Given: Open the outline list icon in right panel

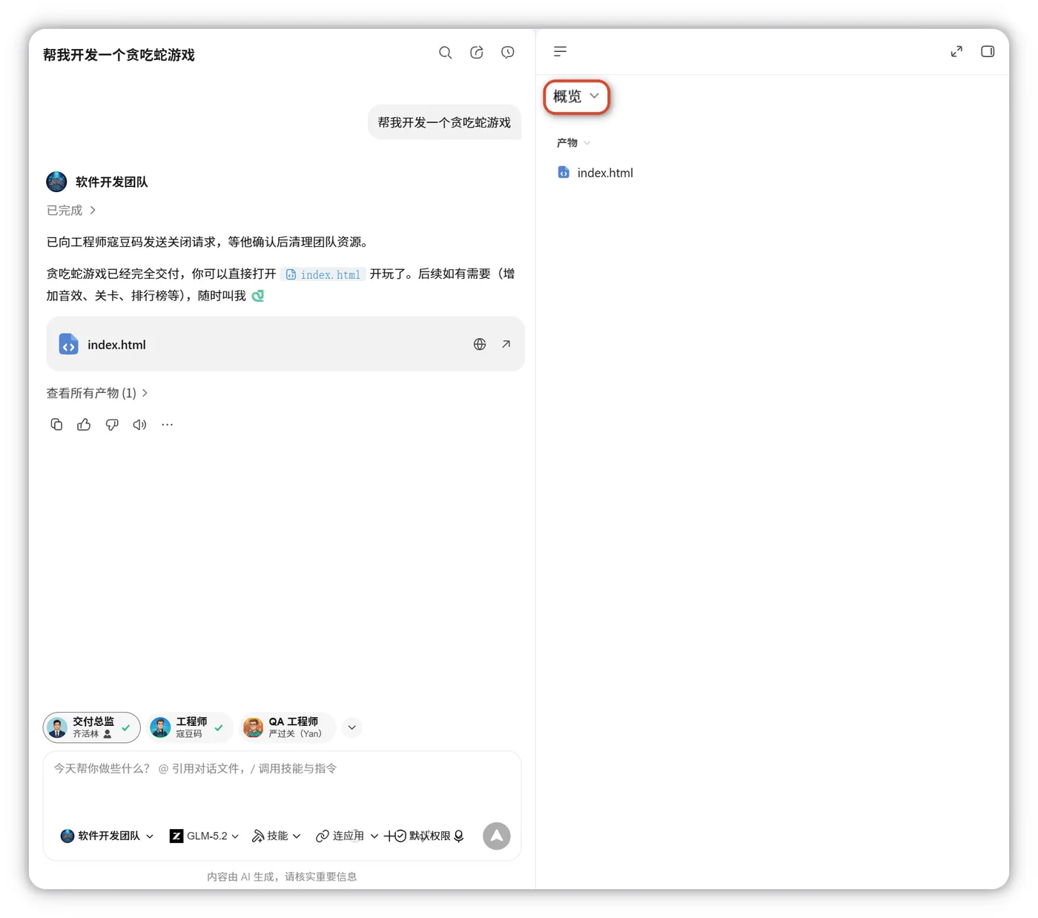Looking at the screenshot, I should point(560,51).
